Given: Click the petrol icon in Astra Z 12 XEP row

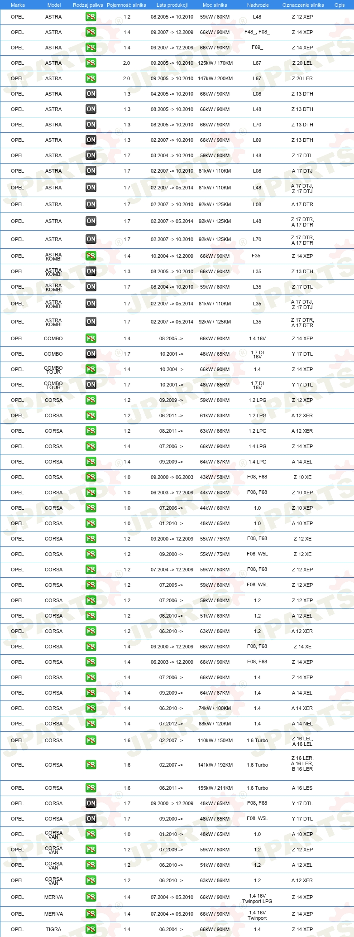Looking at the screenshot, I should coord(91,17).
